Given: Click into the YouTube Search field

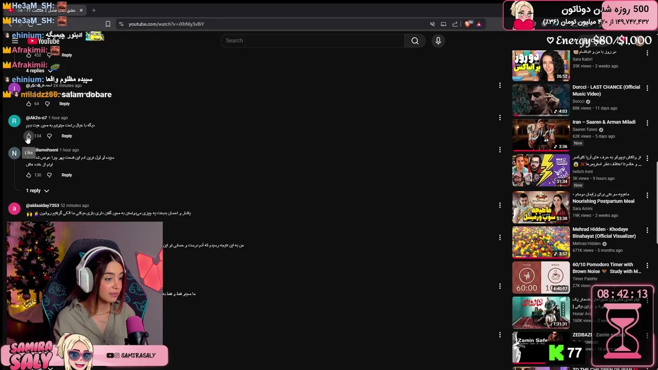Looking at the screenshot, I should (x=313, y=41).
